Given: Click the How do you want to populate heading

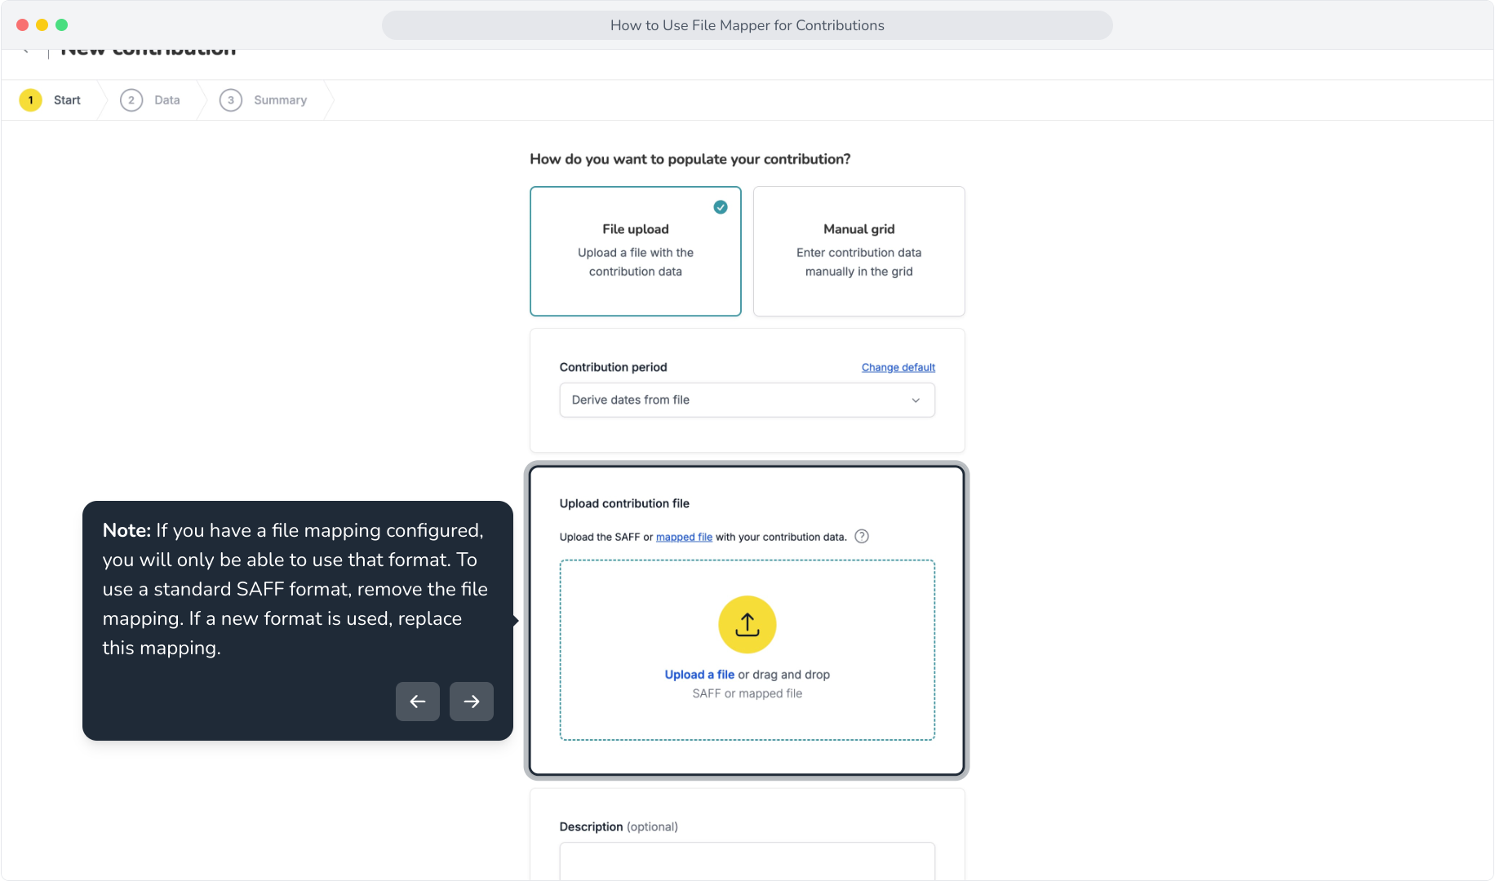Looking at the screenshot, I should click(x=690, y=159).
